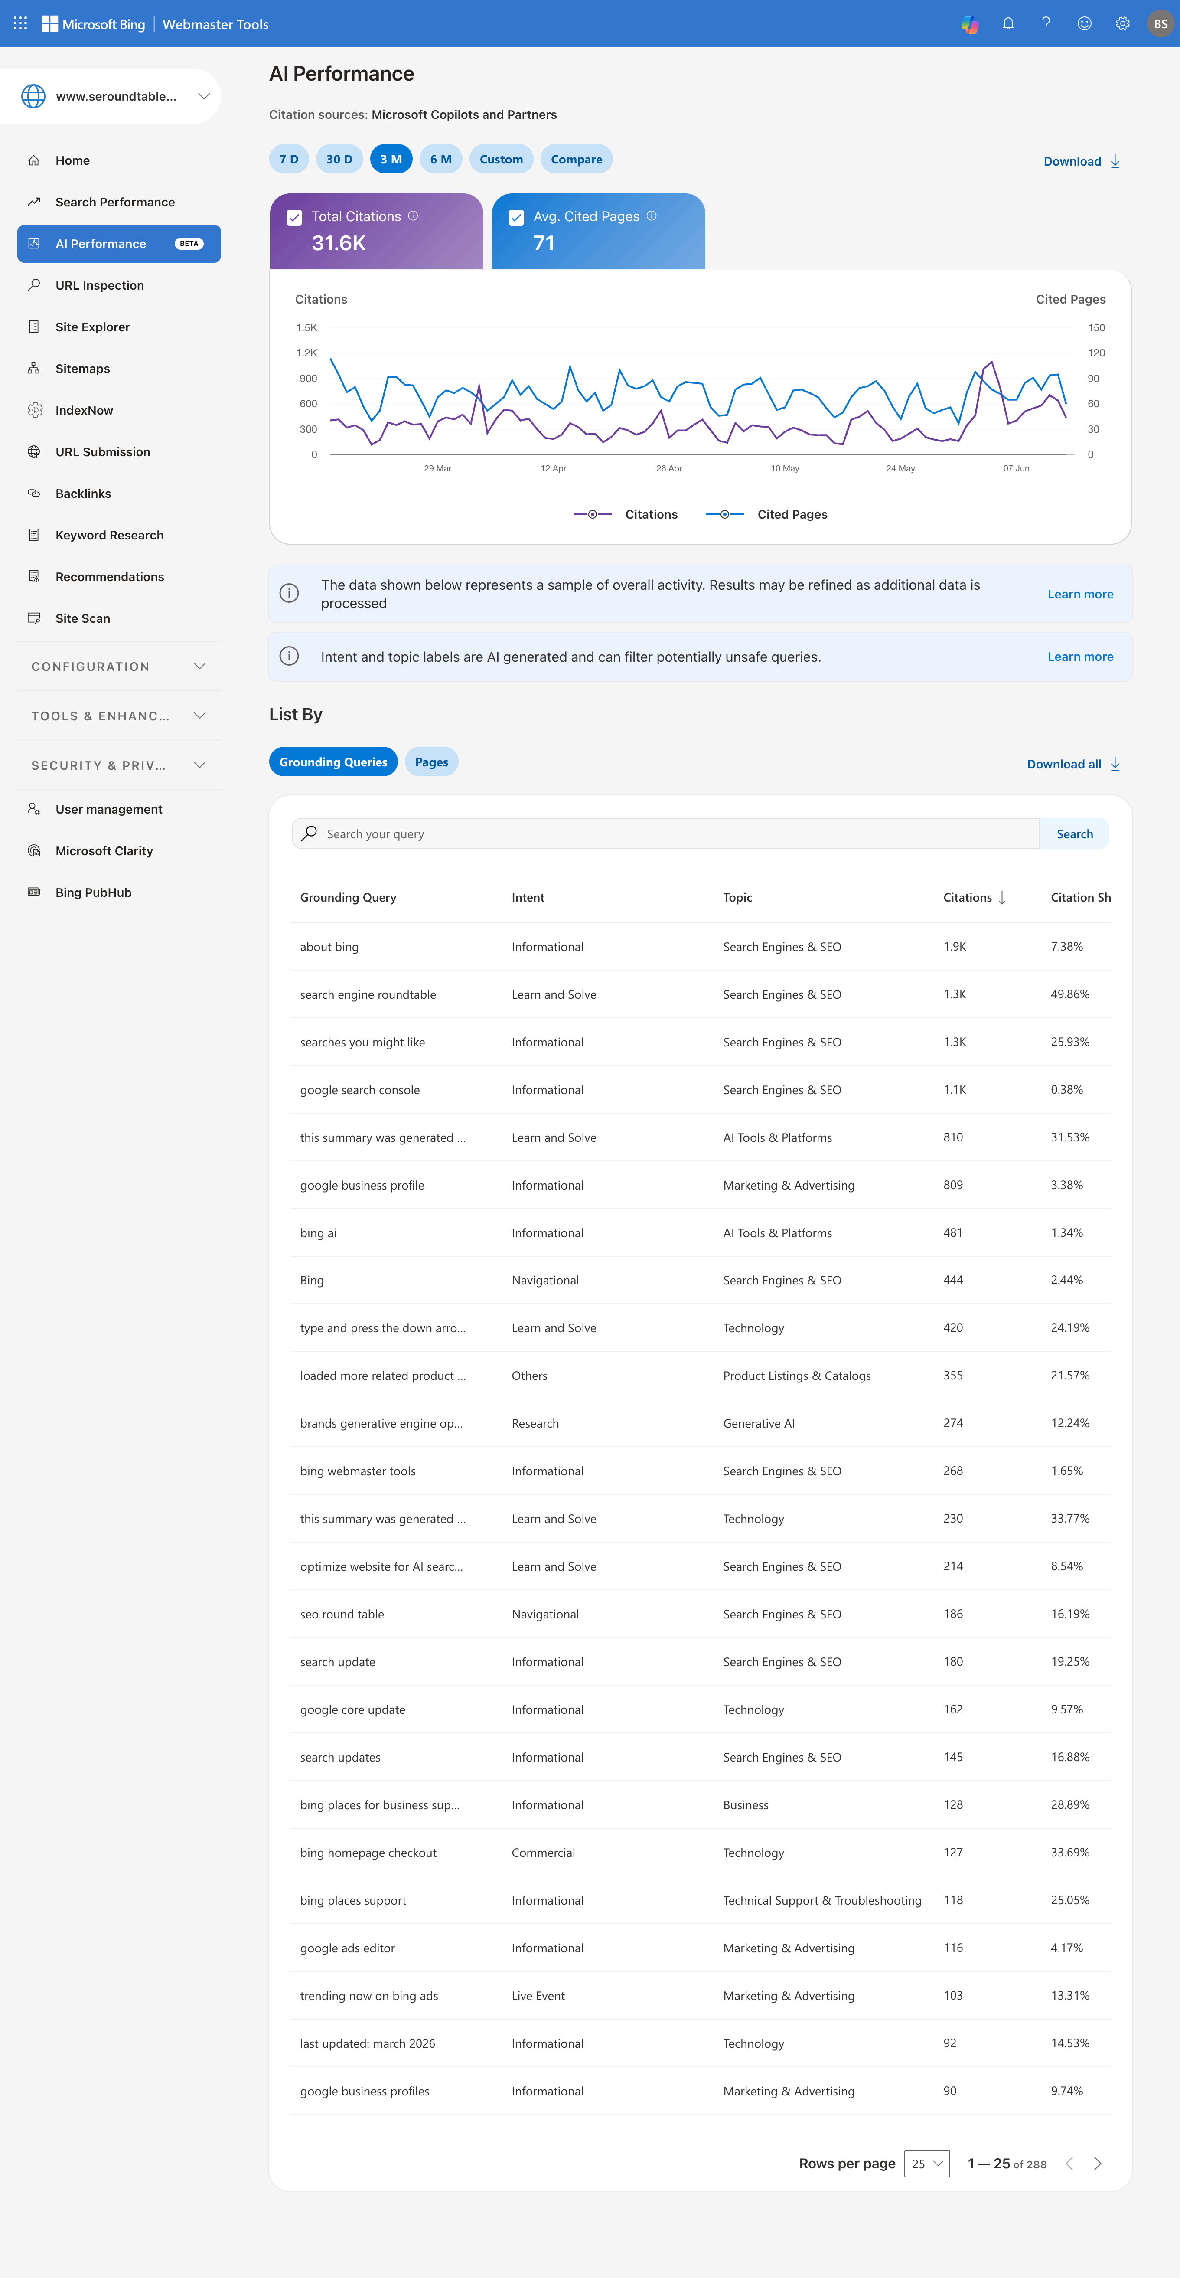Image resolution: width=1180 pixels, height=2278 pixels.
Task: Expand the TOOLS & ENHANC... section
Action: [x=118, y=716]
